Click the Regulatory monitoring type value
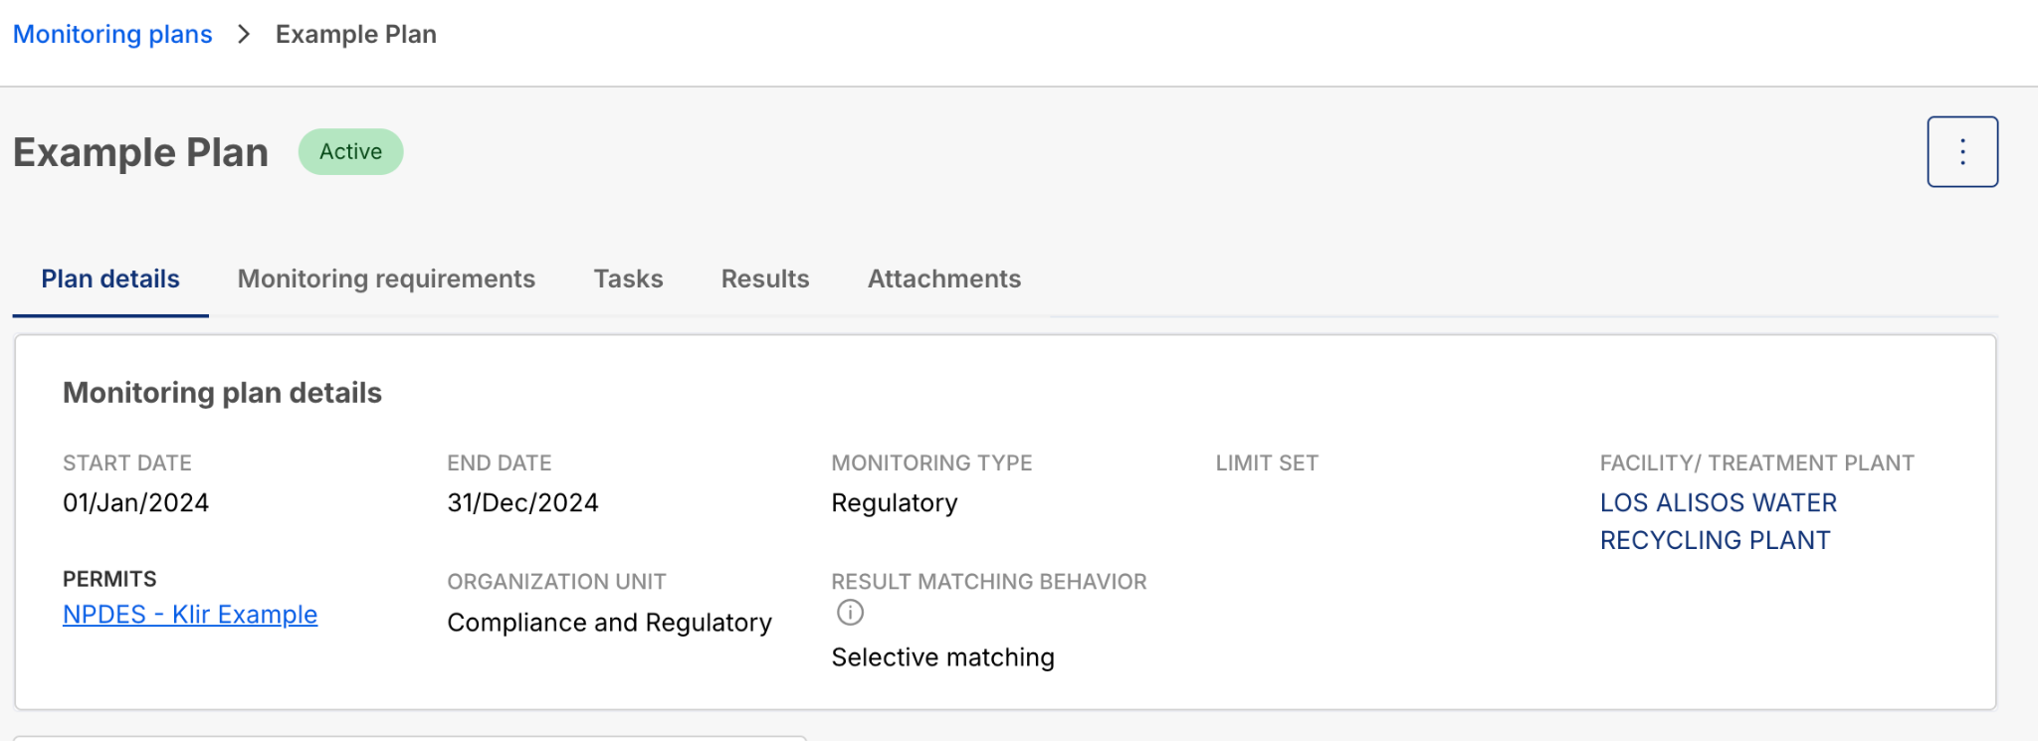The height and width of the screenshot is (741, 2038). (x=895, y=503)
